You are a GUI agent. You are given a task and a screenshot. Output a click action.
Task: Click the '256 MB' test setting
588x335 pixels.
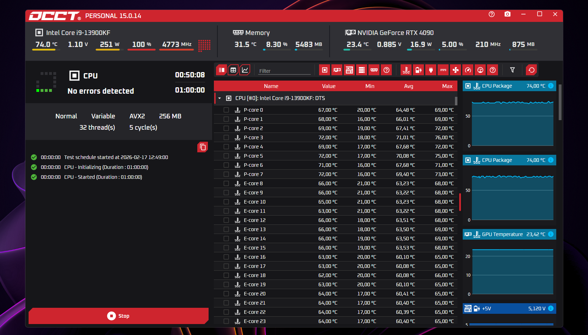pyautogui.click(x=170, y=116)
